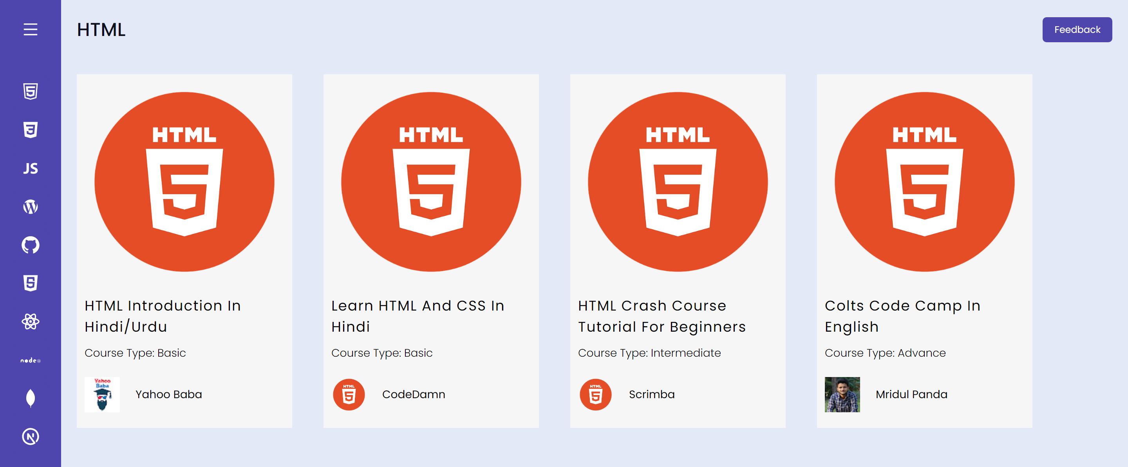Click the "Course Type: Intermediate" label
The width and height of the screenshot is (1128, 467).
point(649,353)
